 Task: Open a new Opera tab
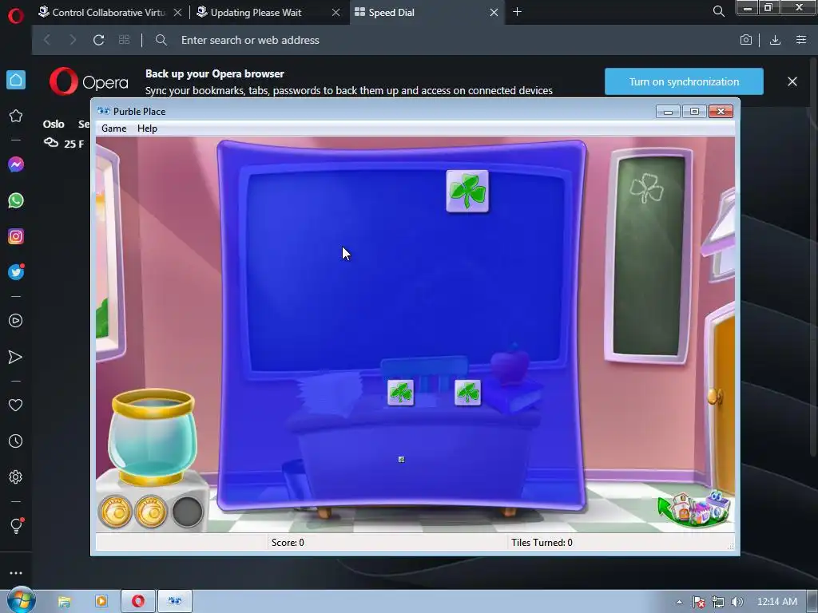click(x=517, y=11)
